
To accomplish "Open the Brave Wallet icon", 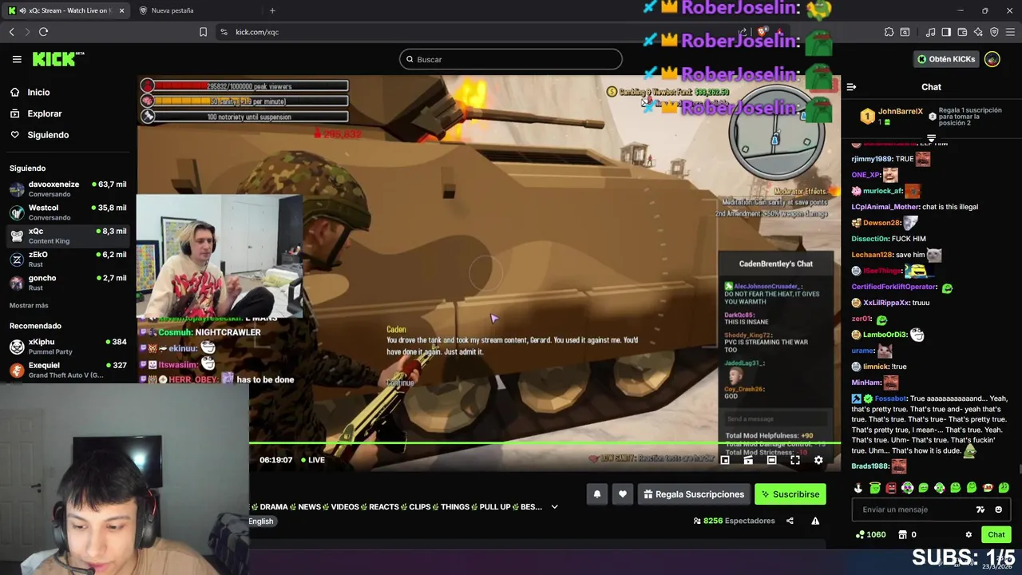I will (x=962, y=32).
